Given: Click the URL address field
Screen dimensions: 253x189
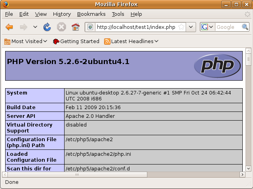Looking at the screenshot, I should click(136, 27).
